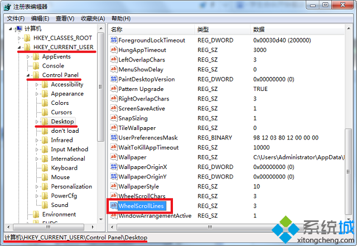Open the 文件(F) menu

coord(16,18)
